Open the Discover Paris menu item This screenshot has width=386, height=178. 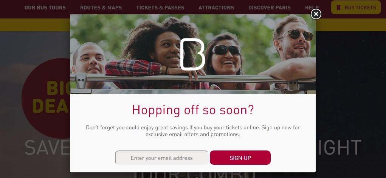tap(269, 8)
